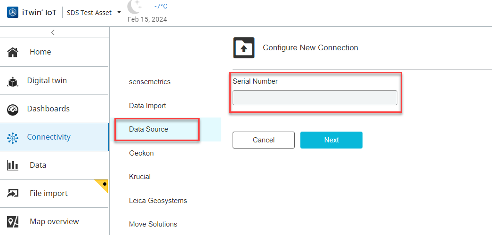The width and height of the screenshot is (492, 235).
Task: Open Digital twin cube icon
Action: 13,81
